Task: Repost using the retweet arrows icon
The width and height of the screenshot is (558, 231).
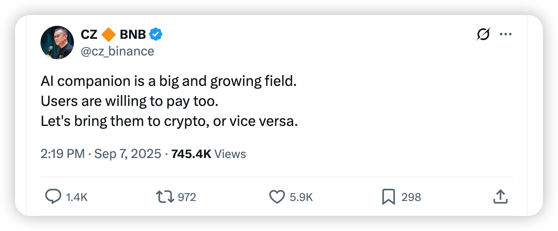Action: (165, 197)
